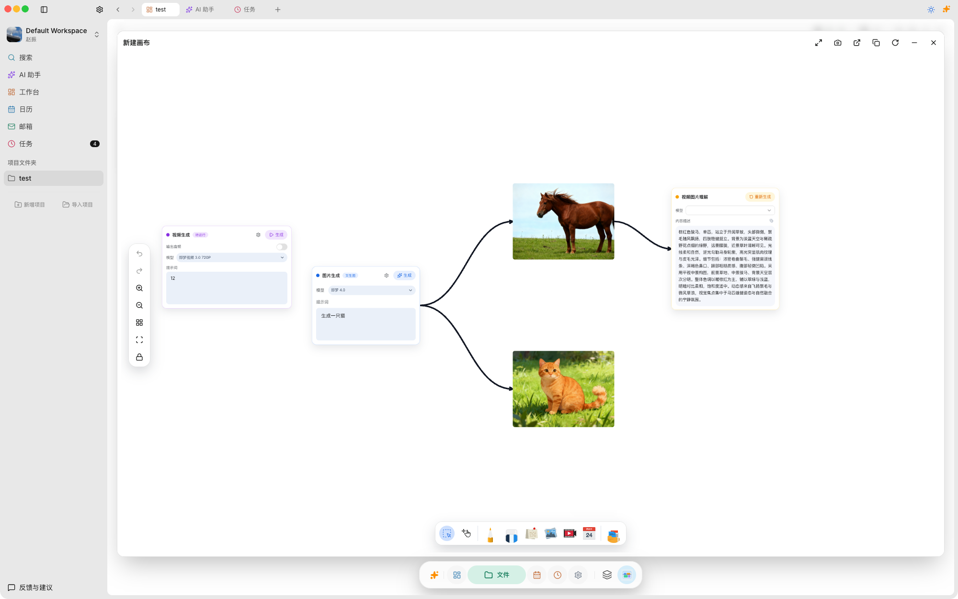Image resolution: width=958 pixels, height=599 pixels.
Task: Expand the 即梦 4.0 model selector
Action: pyautogui.click(x=372, y=290)
